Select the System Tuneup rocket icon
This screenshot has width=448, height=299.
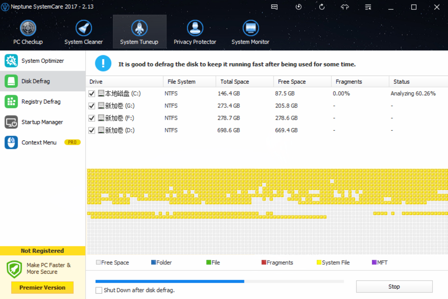(x=139, y=28)
